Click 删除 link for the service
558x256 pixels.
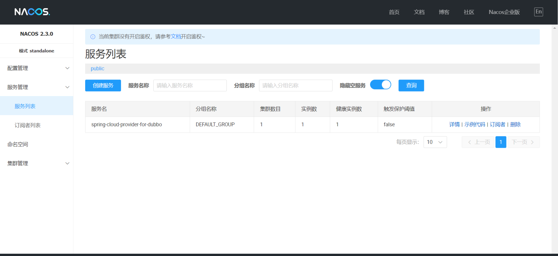click(x=515, y=124)
